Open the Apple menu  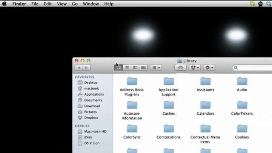point(4,3)
